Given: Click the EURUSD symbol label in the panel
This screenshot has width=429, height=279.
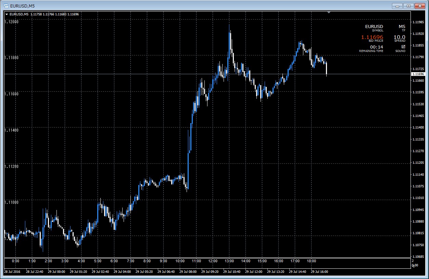Looking at the screenshot, I should coord(374,27).
